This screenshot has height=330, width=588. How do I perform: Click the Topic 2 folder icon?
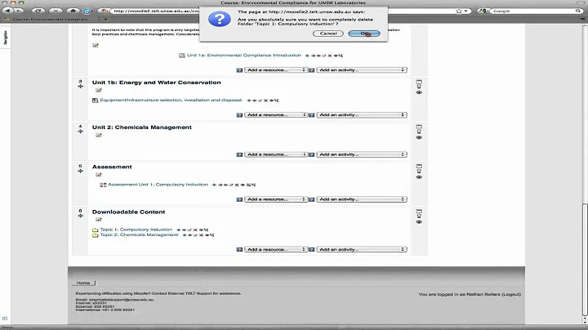pyautogui.click(x=96, y=235)
